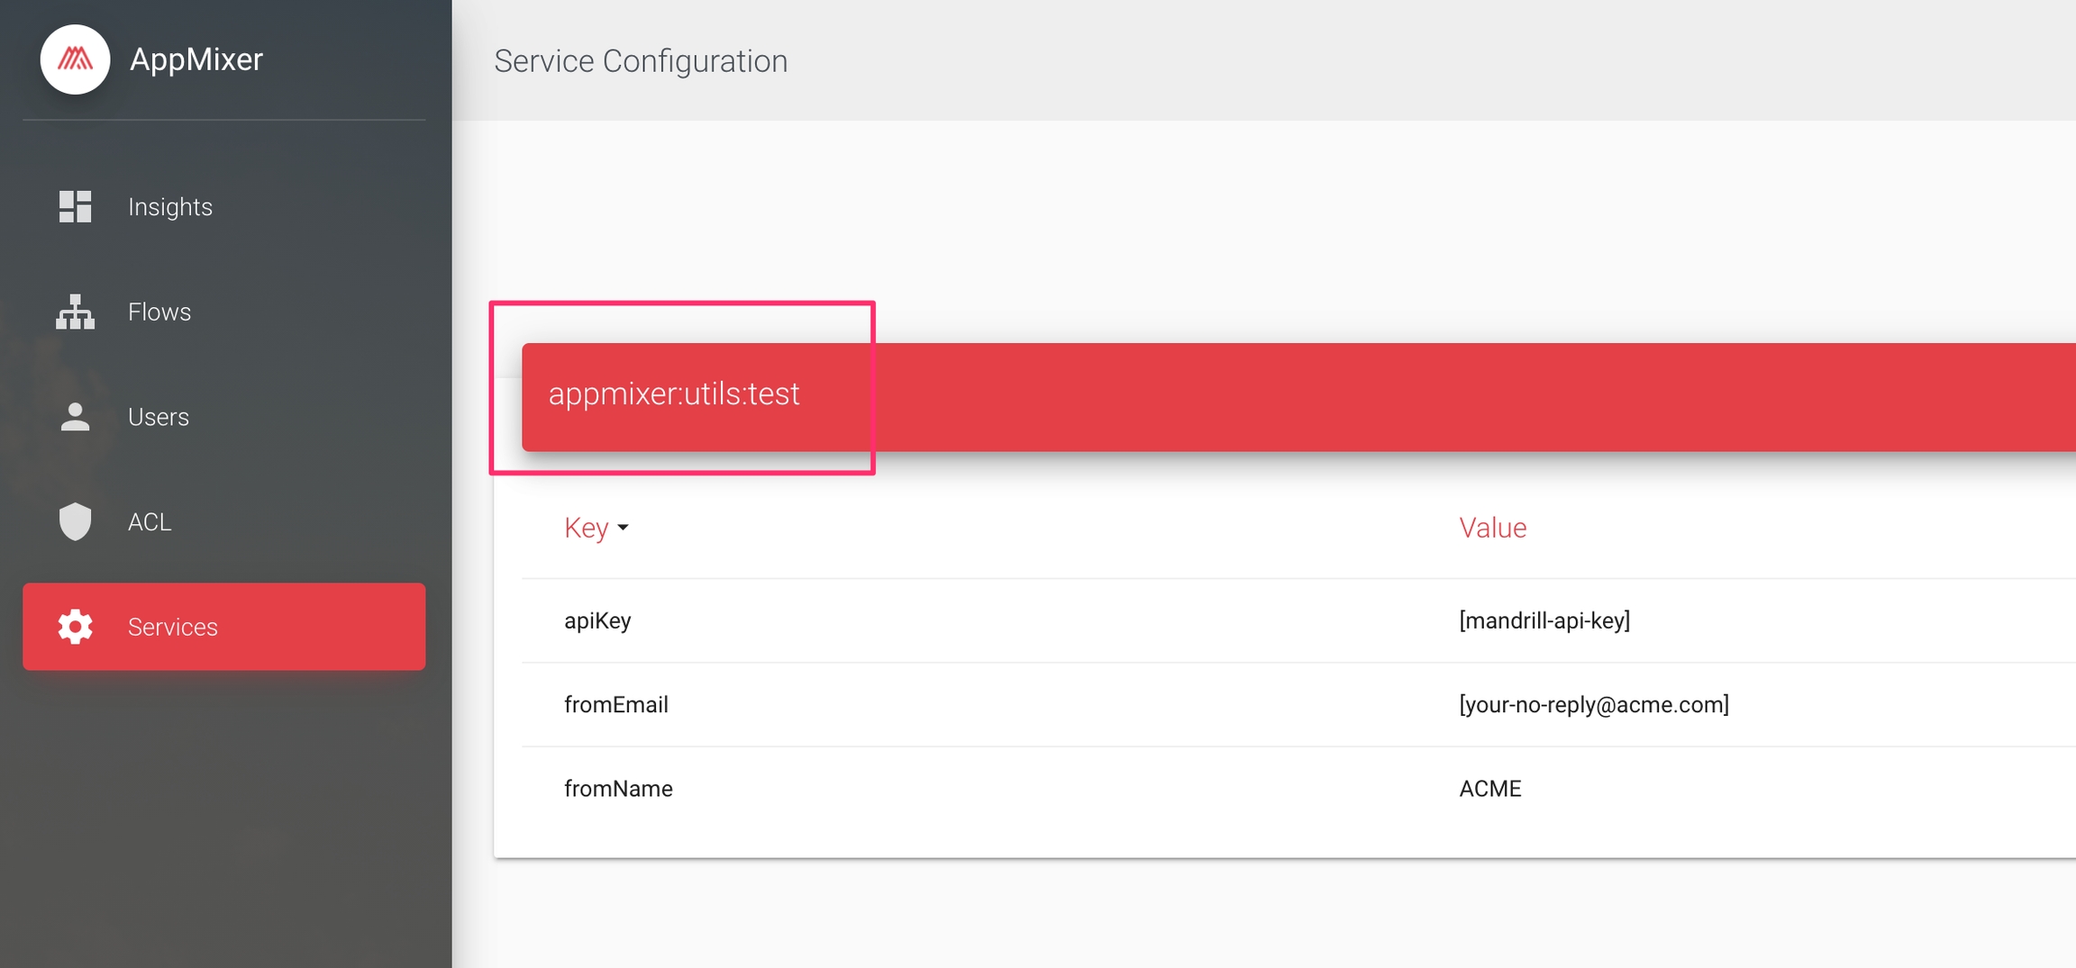Viewport: 2076px width, 968px height.
Task: Sort table by Key column arrow
Action: click(623, 528)
